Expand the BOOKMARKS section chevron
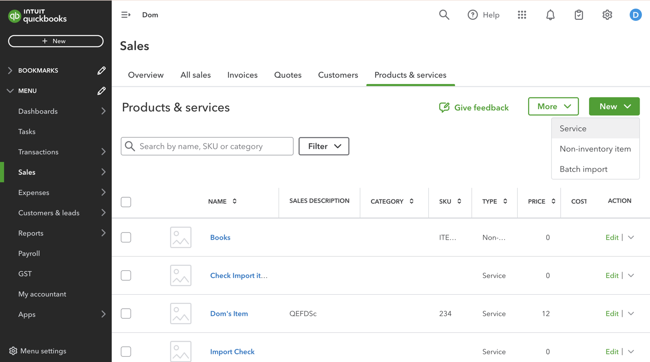The width and height of the screenshot is (650, 362). (10, 70)
